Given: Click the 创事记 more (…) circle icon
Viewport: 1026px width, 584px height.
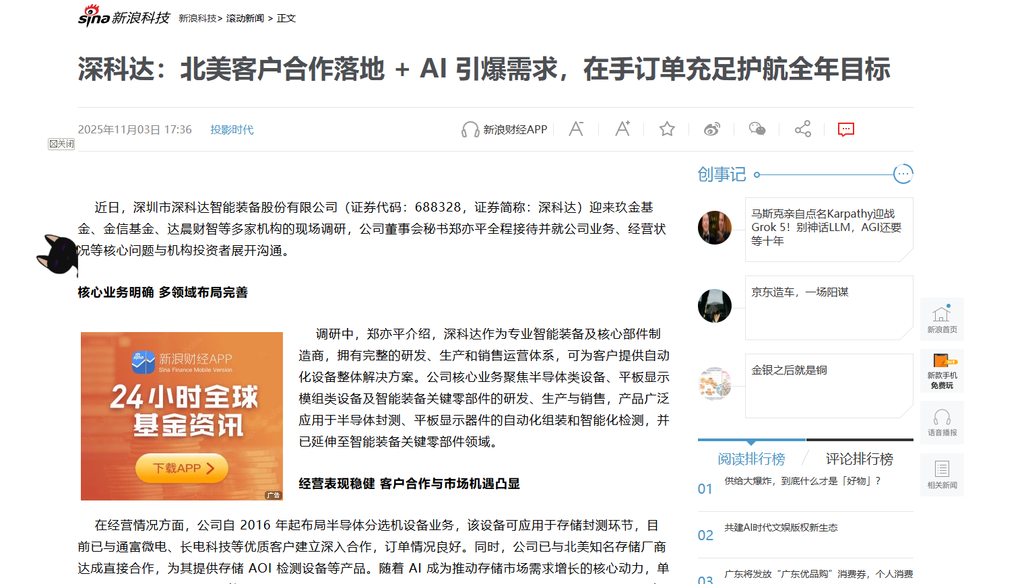Looking at the screenshot, I should 903,174.
